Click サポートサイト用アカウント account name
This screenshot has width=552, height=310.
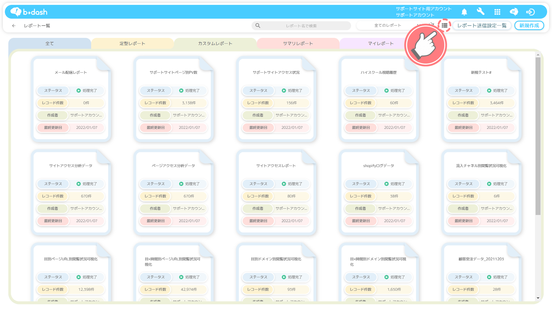coord(423,9)
